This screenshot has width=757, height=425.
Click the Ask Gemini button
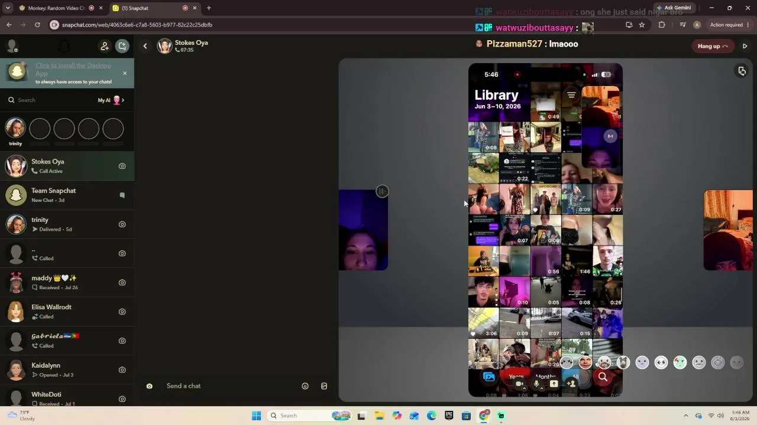[x=673, y=8]
